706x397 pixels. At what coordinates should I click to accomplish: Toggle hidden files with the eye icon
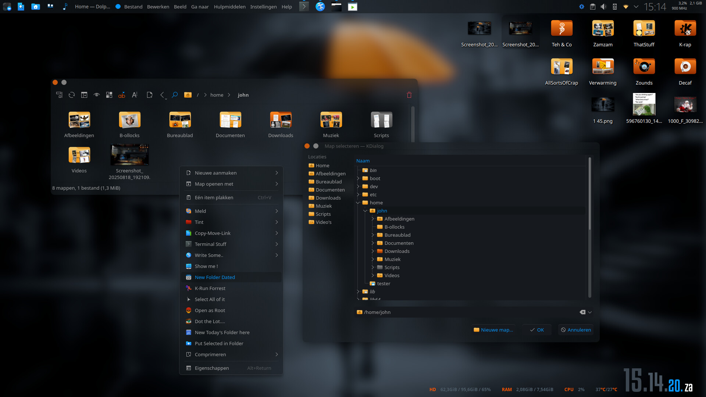[x=97, y=95]
